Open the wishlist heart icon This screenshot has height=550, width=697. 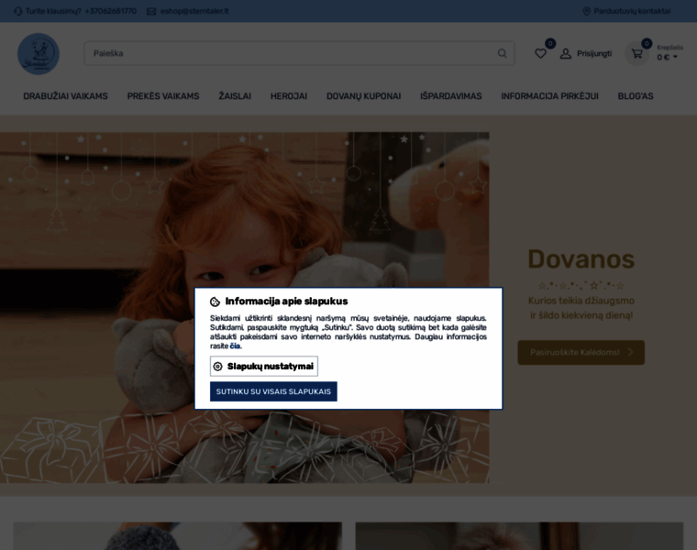[x=541, y=53]
